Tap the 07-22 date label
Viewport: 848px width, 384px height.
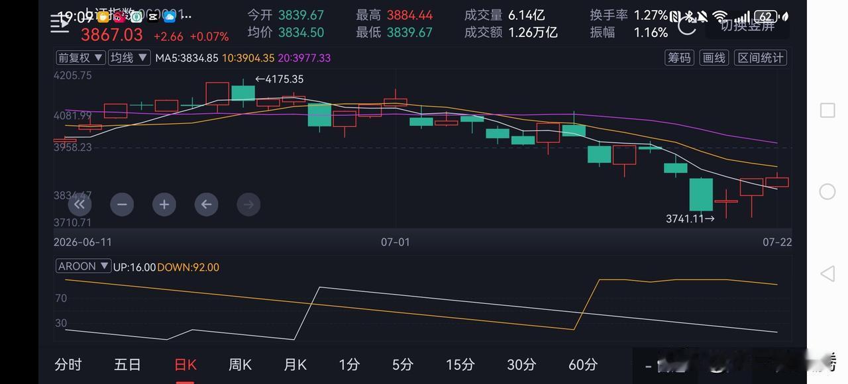point(777,242)
